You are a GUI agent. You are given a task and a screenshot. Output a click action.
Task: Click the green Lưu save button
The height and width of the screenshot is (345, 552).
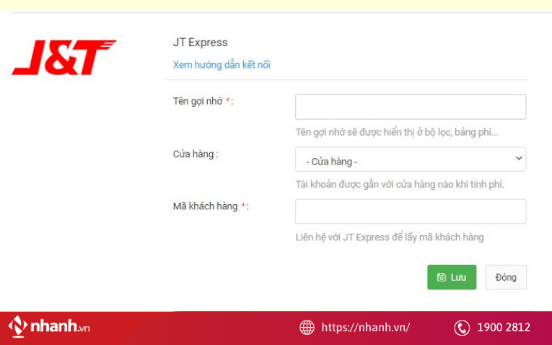click(452, 277)
